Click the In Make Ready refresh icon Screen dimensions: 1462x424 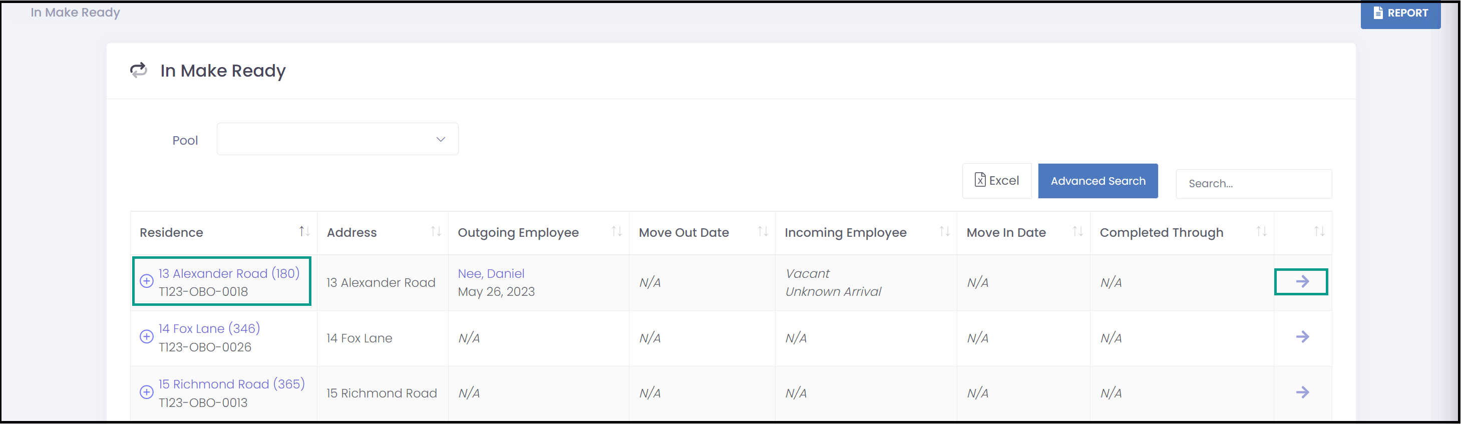pyautogui.click(x=139, y=71)
